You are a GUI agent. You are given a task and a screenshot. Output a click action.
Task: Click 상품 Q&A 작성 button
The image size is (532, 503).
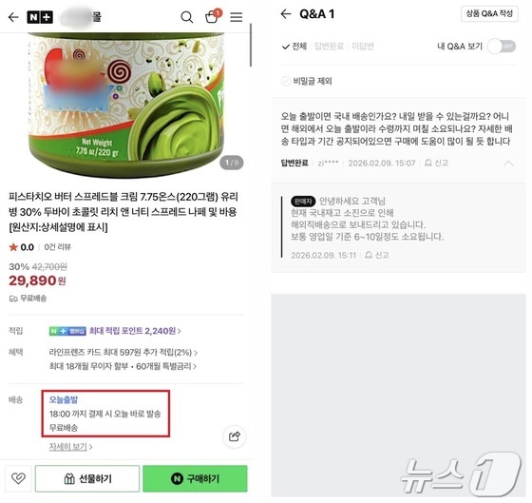point(489,14)
